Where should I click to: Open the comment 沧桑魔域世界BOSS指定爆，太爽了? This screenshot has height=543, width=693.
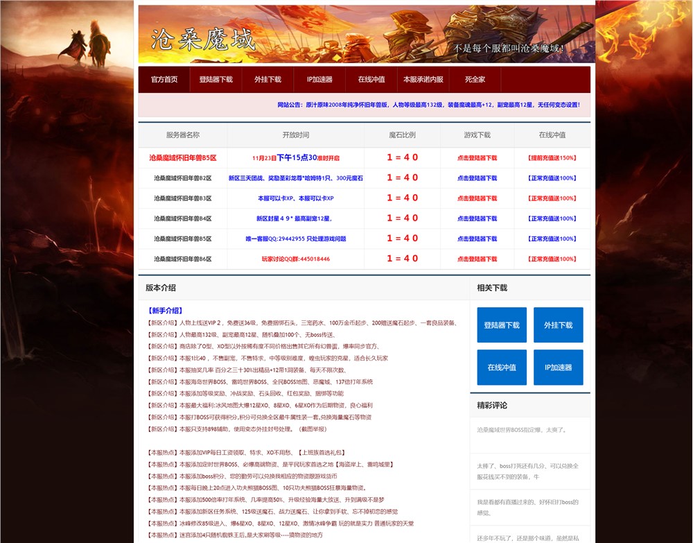coord(522,430)
